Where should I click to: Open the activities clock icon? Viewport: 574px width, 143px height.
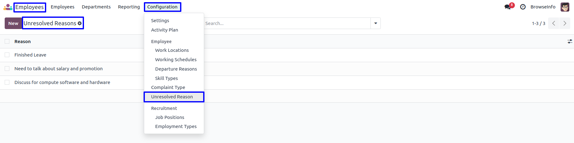(523, 7)
